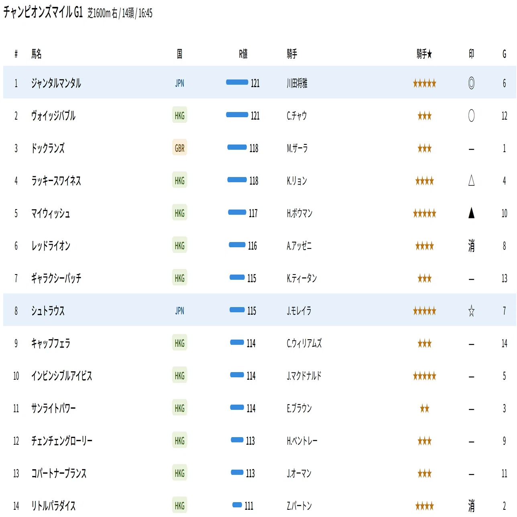Click the HKG badge for ヴォイッジバブル
This screenshot has height=517, width=517.
[179, 116]
